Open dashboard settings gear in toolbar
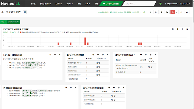 [x=187, y=12]
